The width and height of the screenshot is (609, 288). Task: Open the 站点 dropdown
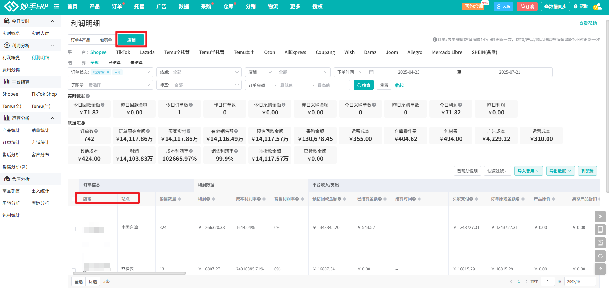199,72
